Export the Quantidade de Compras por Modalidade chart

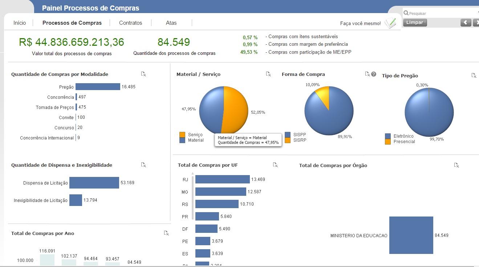(x=143, y=74)
